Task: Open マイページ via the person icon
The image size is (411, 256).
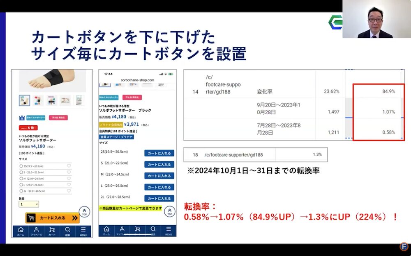Action: [x=37, y=230]
